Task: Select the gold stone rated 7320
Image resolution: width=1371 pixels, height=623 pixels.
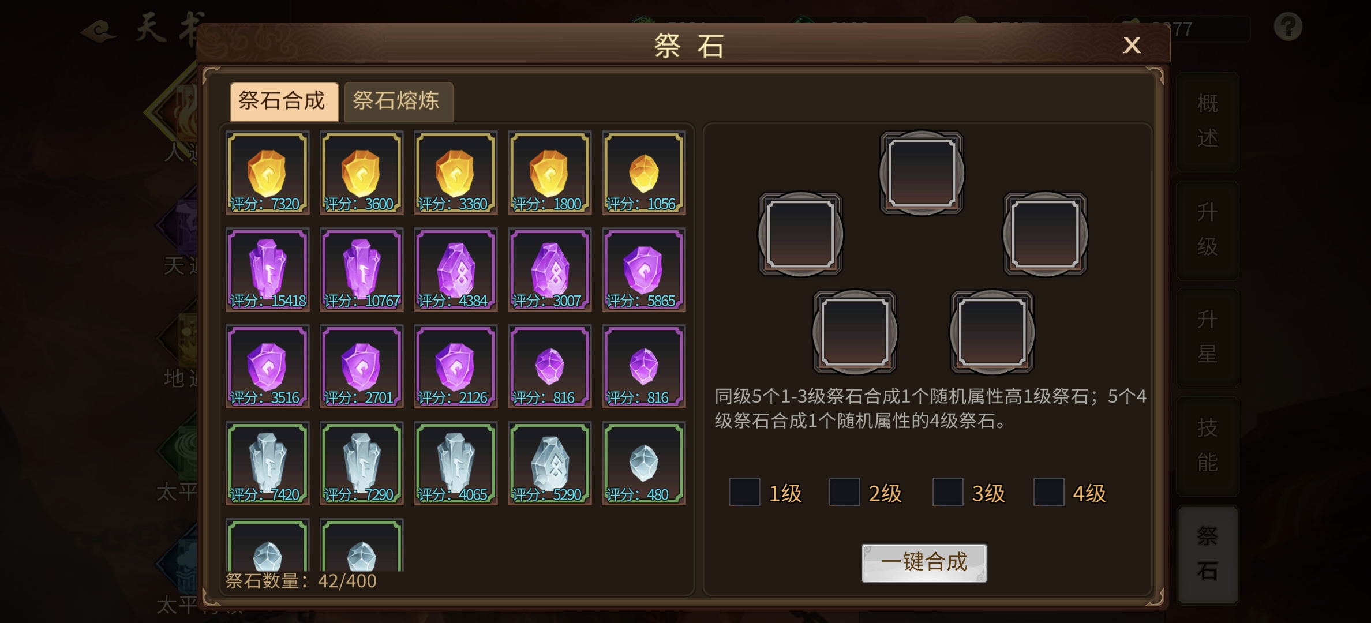Action: pyautogui.click(x=267, y=172)
